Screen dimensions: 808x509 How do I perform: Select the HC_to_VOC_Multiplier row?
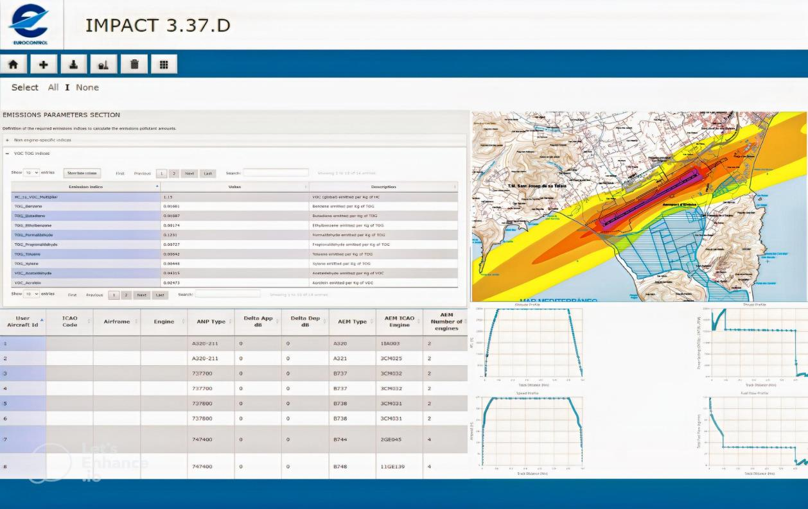(x=234, y=196)
